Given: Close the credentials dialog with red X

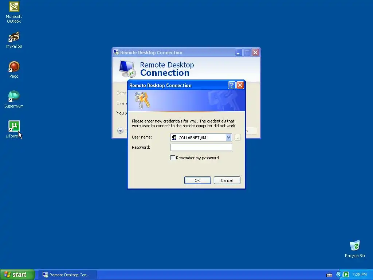Looking at the screenshot, I should tap(240, 85).
